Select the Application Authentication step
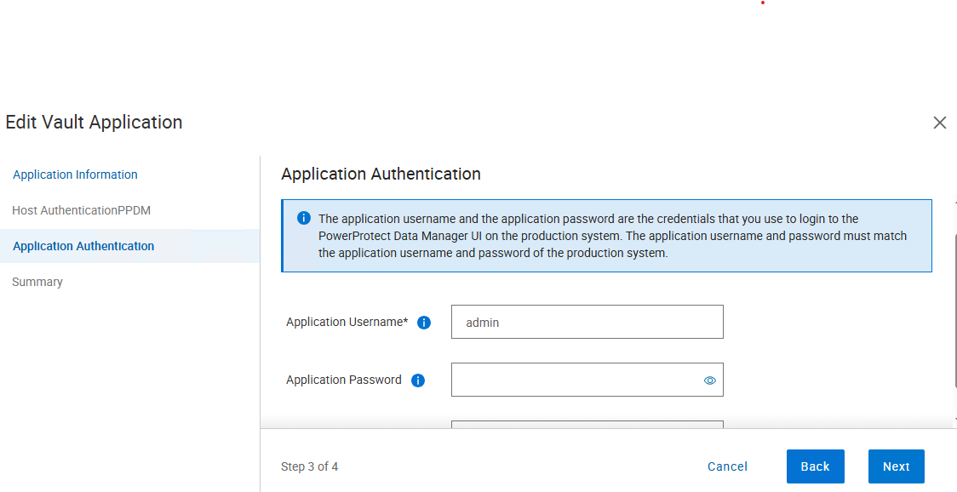 pos(83,246)
